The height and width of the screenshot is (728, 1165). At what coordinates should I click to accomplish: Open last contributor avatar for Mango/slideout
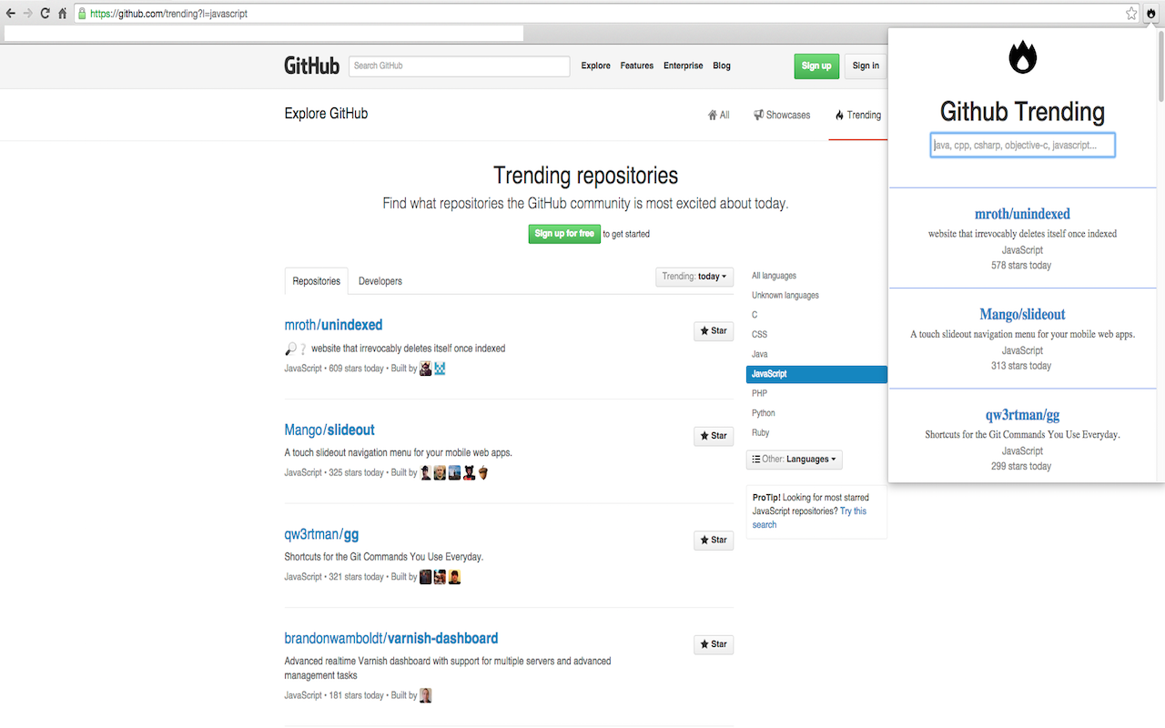tap(483, 472)
